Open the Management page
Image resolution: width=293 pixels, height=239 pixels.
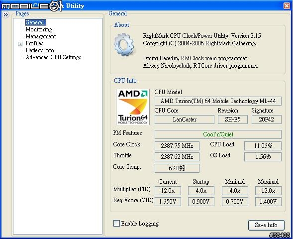(41, 36)
